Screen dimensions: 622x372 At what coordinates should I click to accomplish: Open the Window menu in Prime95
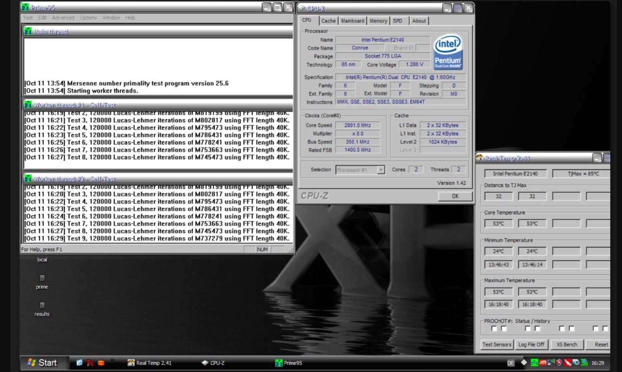tap(111, 18)
